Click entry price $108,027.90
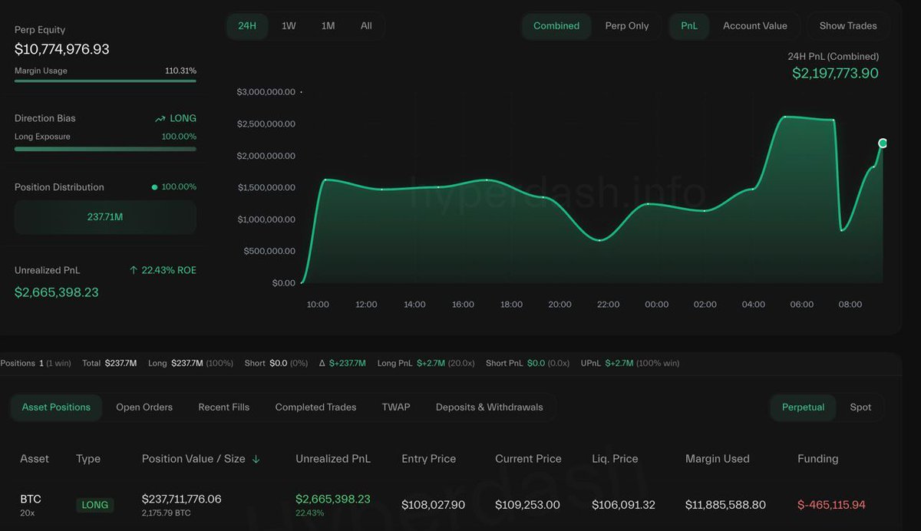This screenshot has height=531, width=921. (x=434, y=505)
